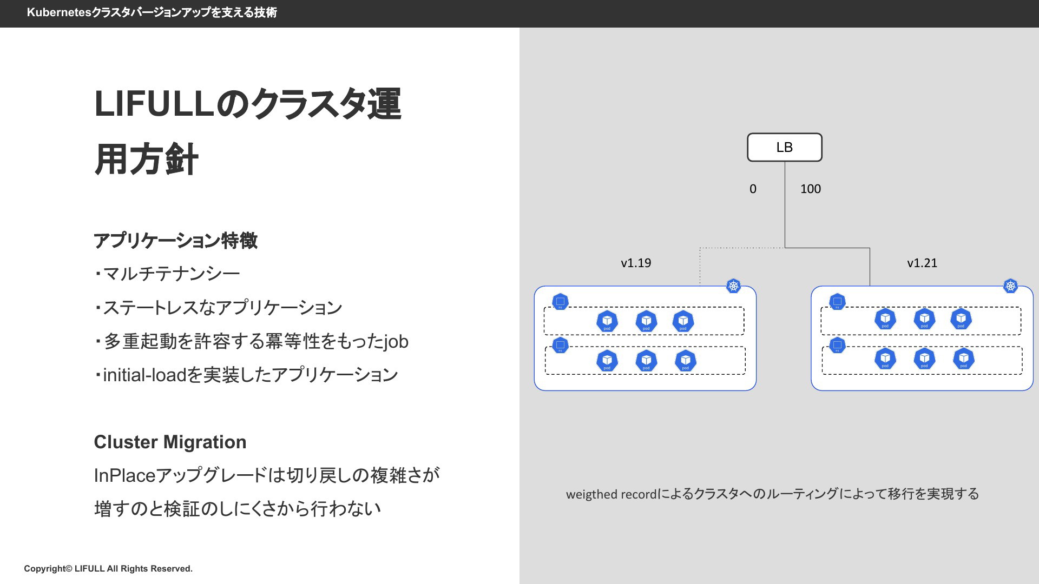The height and width of the screenshot is (584, 1039).
Task: Click the middle pod in v1.19's upper namespace
Action: 646,321
